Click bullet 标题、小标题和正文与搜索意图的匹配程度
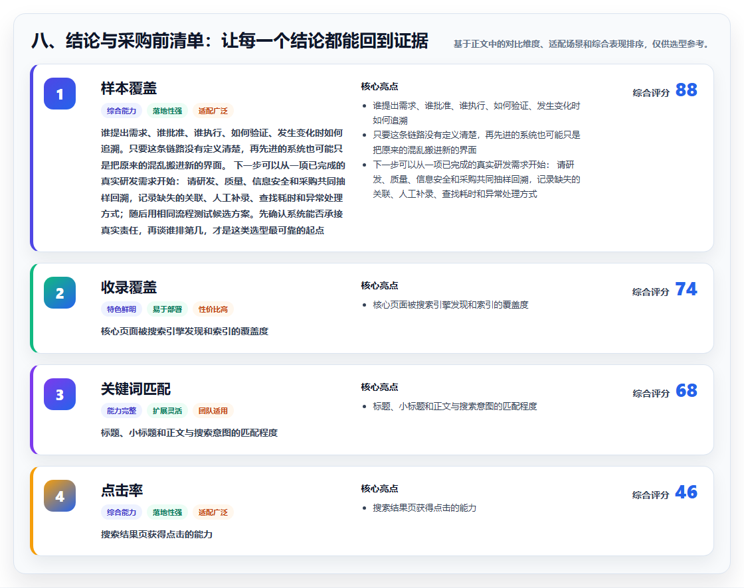 [454, 406]
